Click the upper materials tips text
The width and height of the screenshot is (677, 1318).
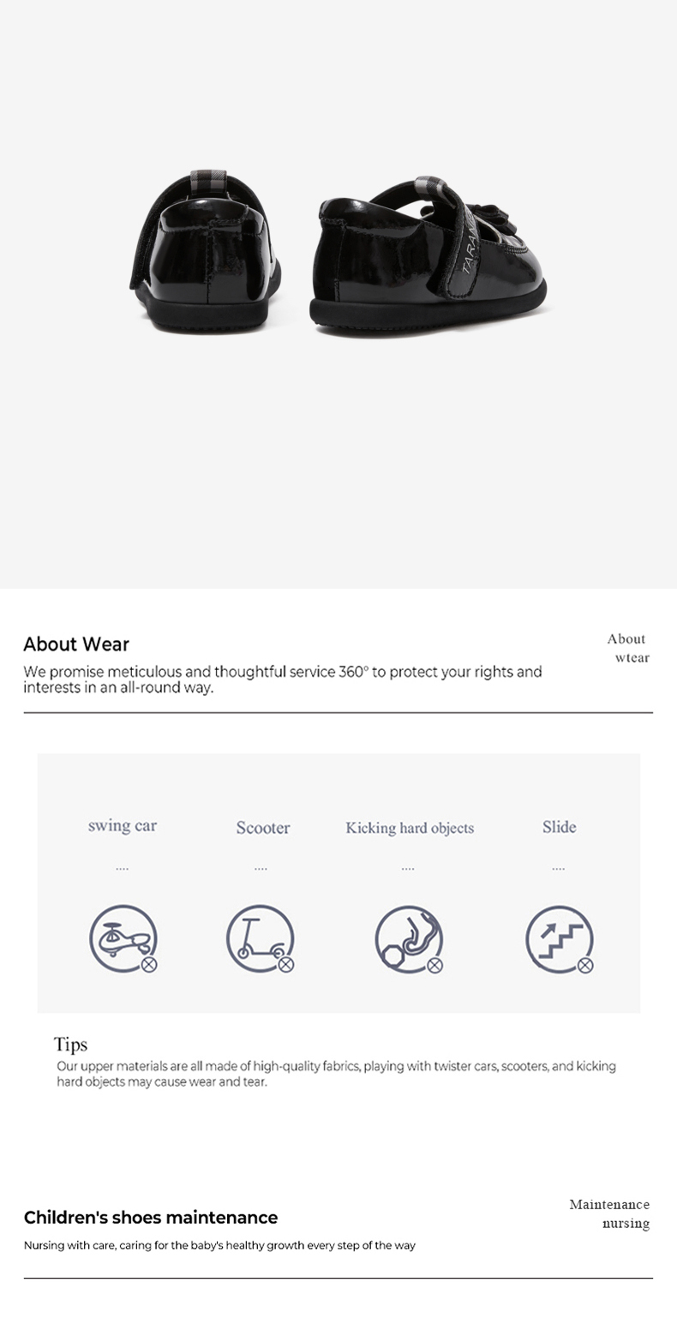[x=336, y=1074]
